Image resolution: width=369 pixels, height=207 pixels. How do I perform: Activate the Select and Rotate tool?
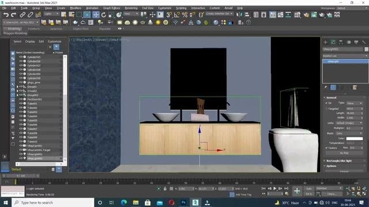(x=104, y=15)
